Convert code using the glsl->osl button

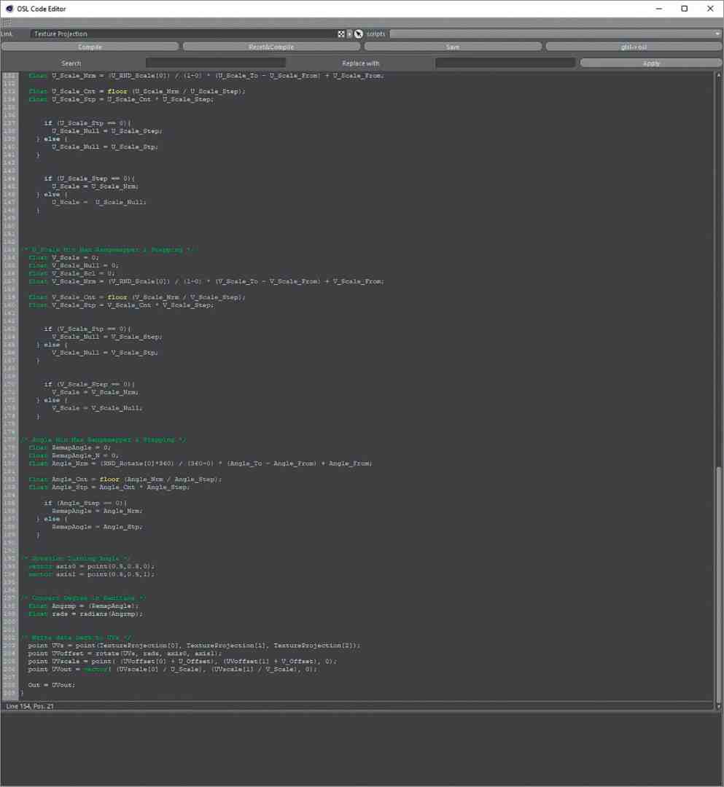click(x=633, y=47)
